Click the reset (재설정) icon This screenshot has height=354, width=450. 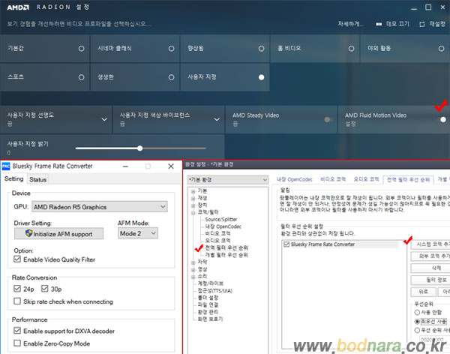click(421, 25)
